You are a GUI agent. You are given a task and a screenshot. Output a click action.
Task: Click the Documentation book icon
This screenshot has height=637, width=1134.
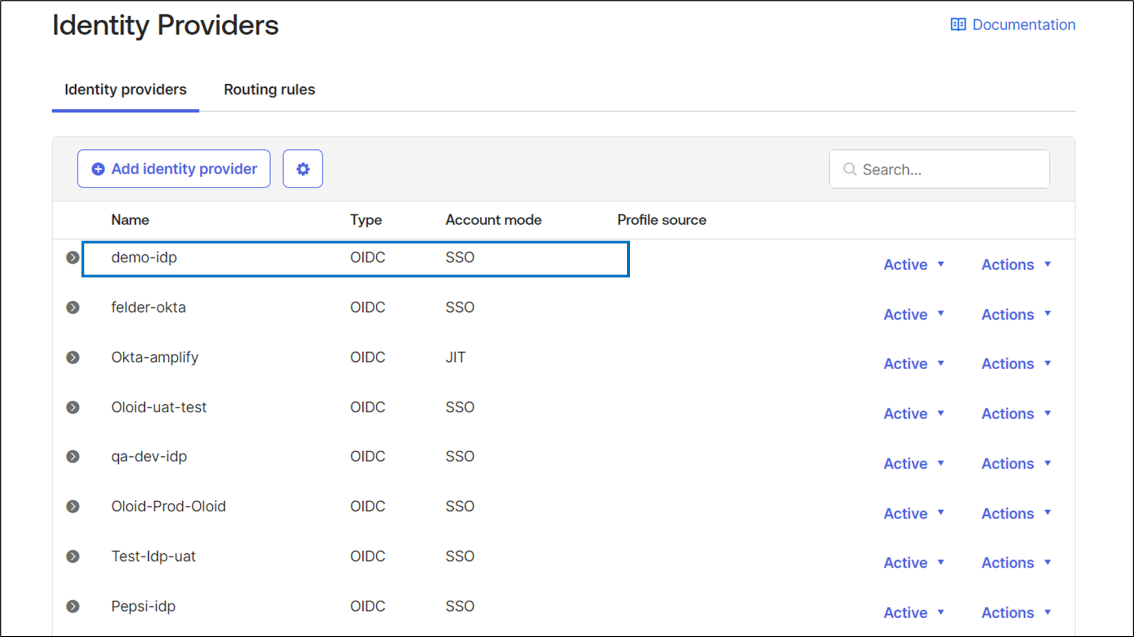958,24
